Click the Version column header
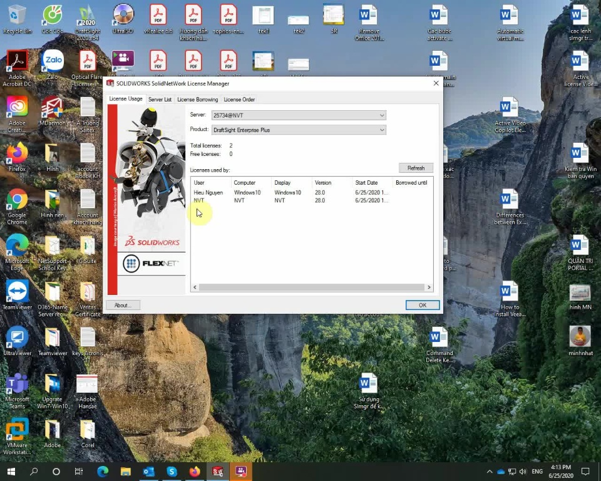 (332, 183)
